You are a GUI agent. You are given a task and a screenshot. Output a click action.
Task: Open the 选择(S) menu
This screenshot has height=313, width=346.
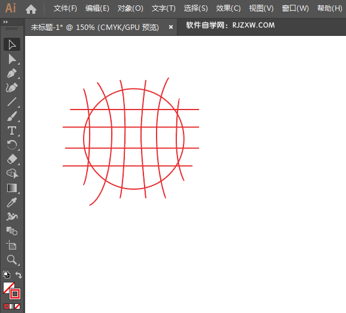pyautogui.click(x=196, y=8)
